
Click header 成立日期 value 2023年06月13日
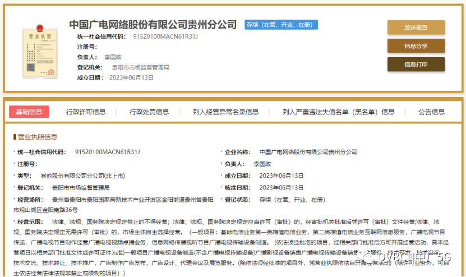(131, 77)
